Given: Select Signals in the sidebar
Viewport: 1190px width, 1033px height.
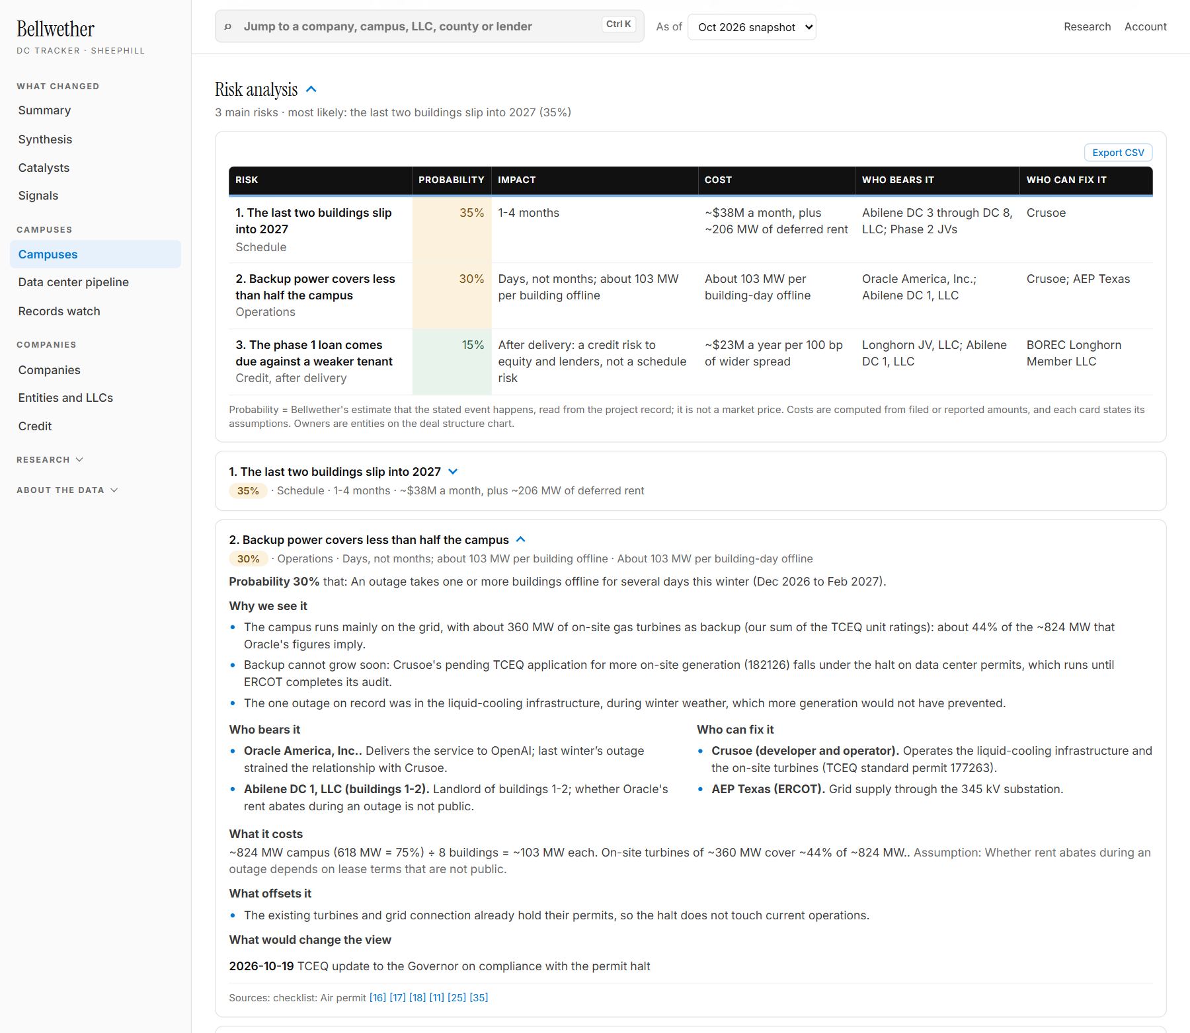Looking at the screenshot, I should 38,196.
